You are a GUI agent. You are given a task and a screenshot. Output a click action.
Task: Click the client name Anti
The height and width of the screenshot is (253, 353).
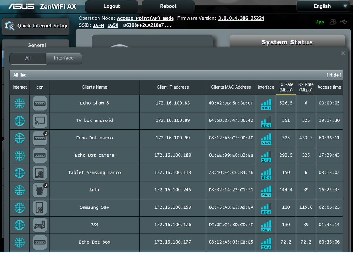point(94,190)
